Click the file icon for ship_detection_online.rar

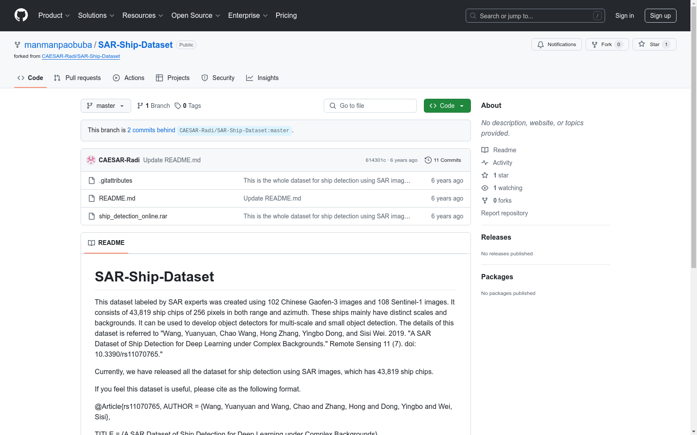coord(91,216)
